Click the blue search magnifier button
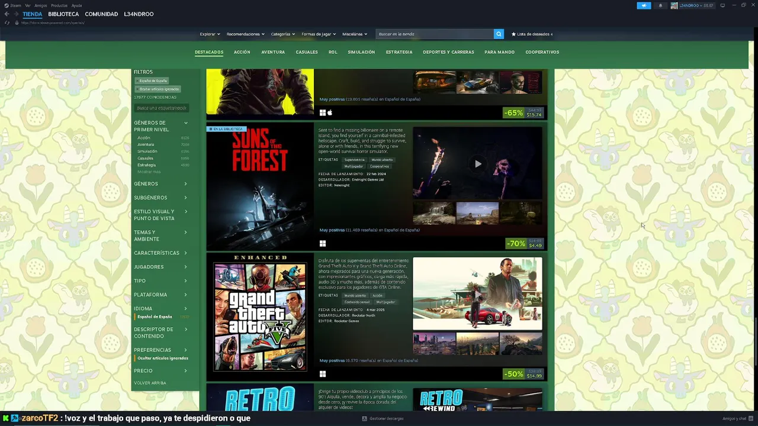The height and width of the screenshot is (426, 758). pos(499,34)
